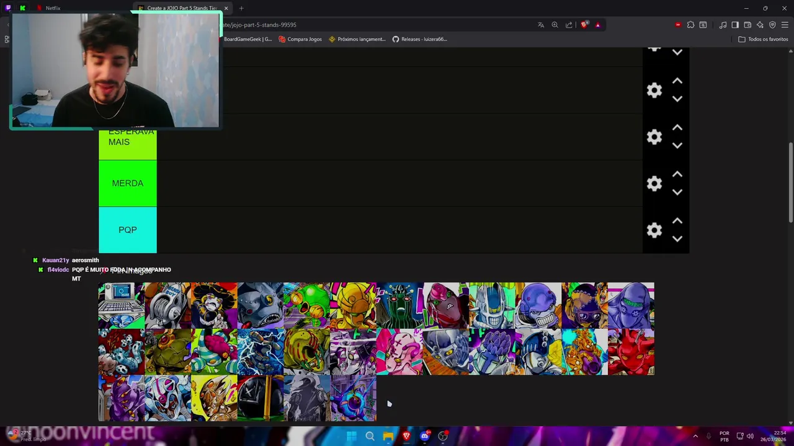794x446 pixels.
Task: Move MERDA tier up with arrow
Action: pos(677,174)
